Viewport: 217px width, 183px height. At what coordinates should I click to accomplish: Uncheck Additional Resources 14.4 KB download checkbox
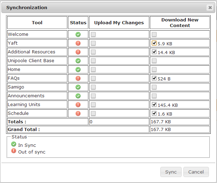click(154, 52)
